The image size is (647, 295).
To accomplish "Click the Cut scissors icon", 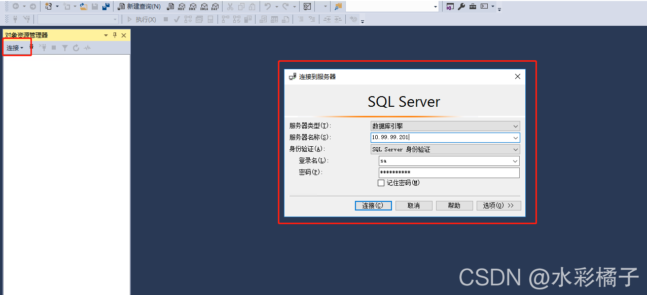I will (230, 7).
